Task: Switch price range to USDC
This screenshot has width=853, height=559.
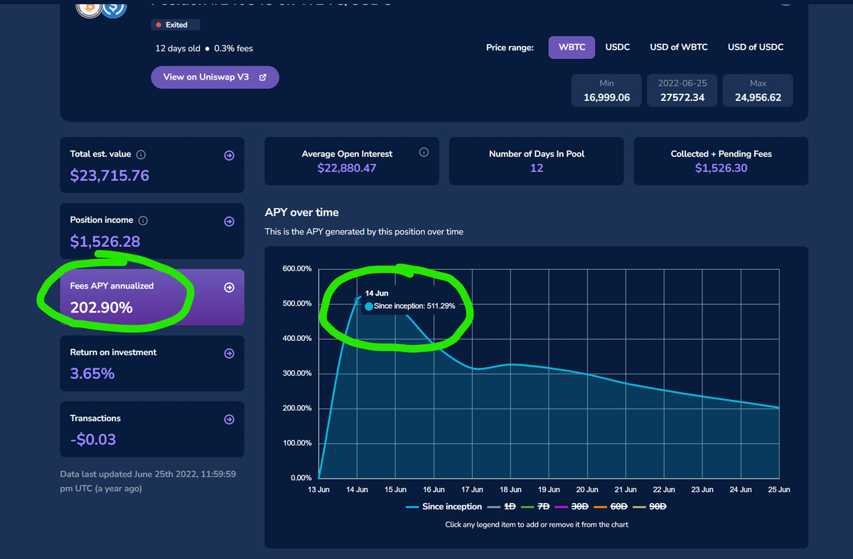Action: pyautogui.click(x=617, y=48)
